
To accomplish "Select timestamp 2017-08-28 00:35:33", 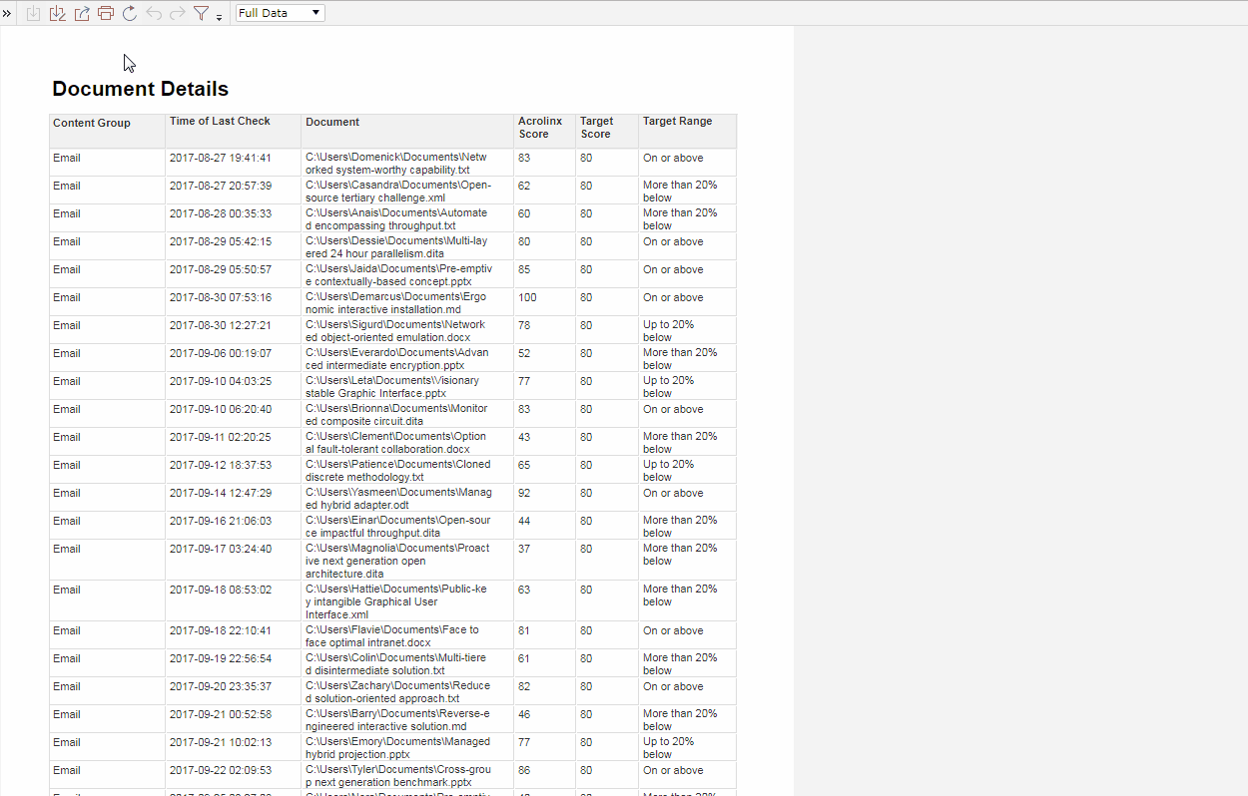I will pyautogui.click(x=220, y=213).
